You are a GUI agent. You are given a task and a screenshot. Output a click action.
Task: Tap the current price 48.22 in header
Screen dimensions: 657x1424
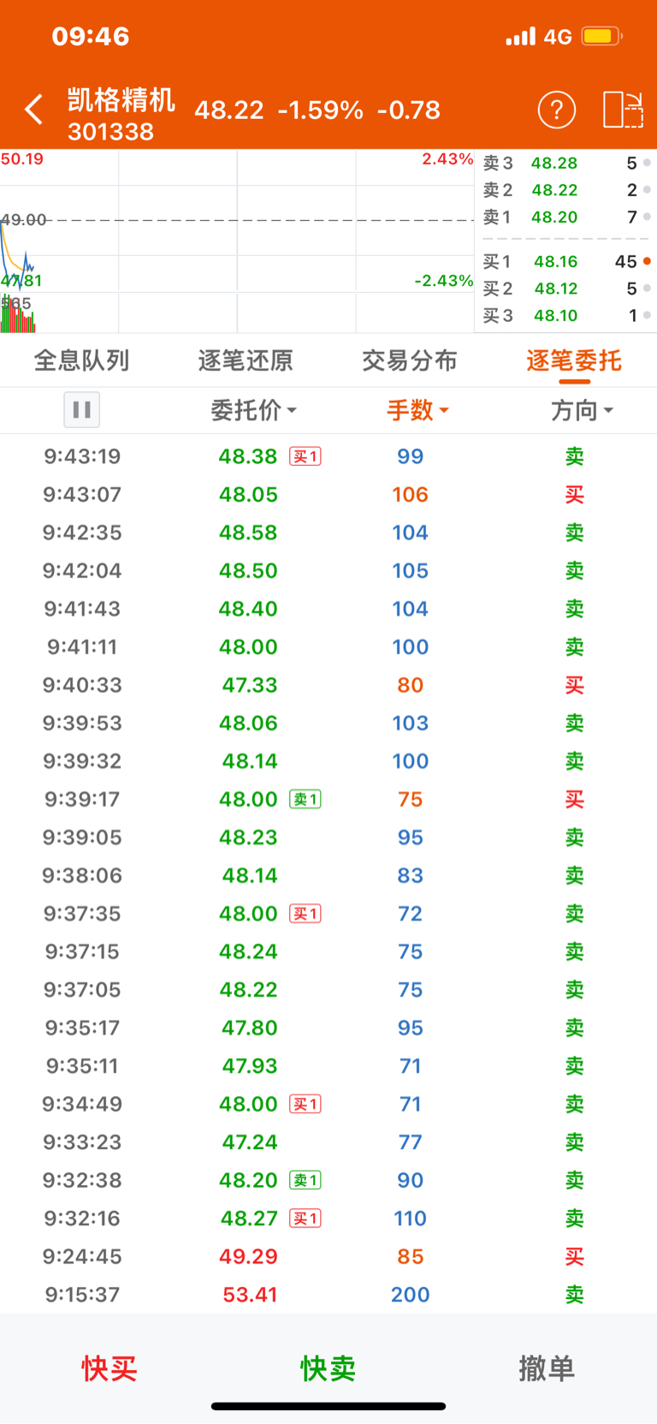click(229, 110)
